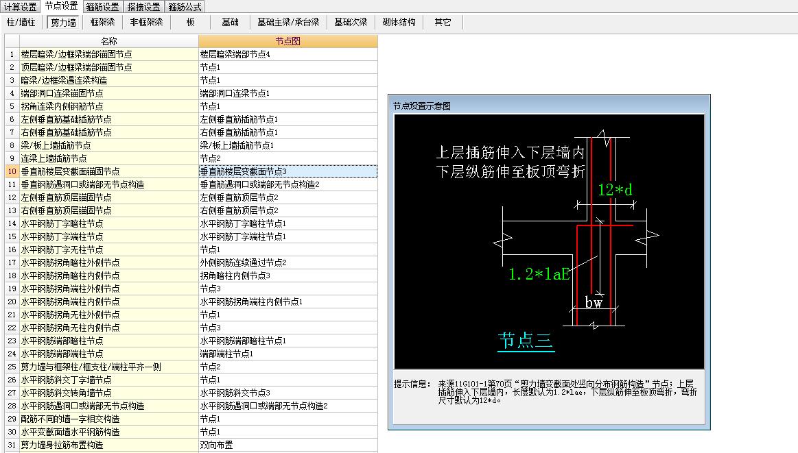Image resolution: width=798 pixels, height=453 pixels.
Task: Switch to the 计算设置 tab
Action: point(21,7)
